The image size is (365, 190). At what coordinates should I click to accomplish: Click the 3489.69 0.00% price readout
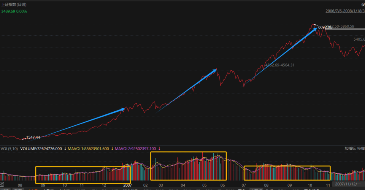pos(14,11)
